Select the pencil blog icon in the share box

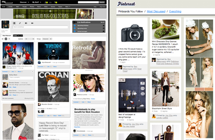point(20,23)
